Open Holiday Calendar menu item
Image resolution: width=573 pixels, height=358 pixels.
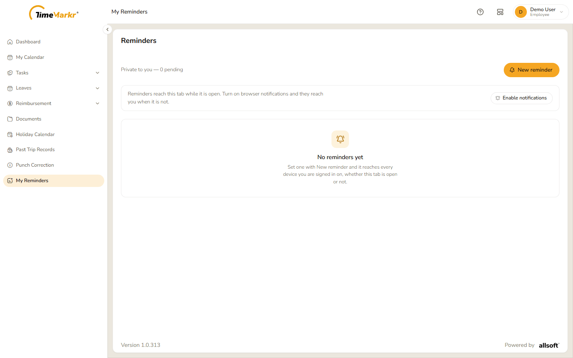[54, 134]
